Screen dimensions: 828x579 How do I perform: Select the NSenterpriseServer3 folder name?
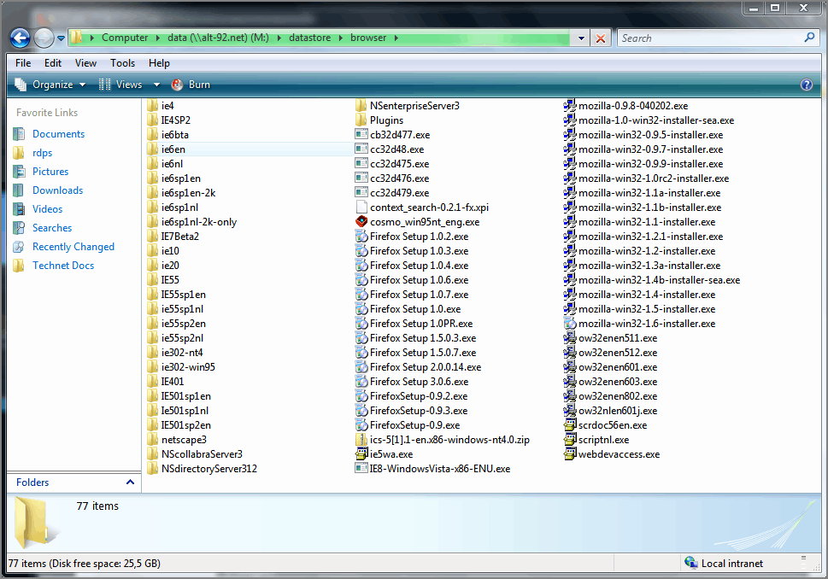click(414, 106)
